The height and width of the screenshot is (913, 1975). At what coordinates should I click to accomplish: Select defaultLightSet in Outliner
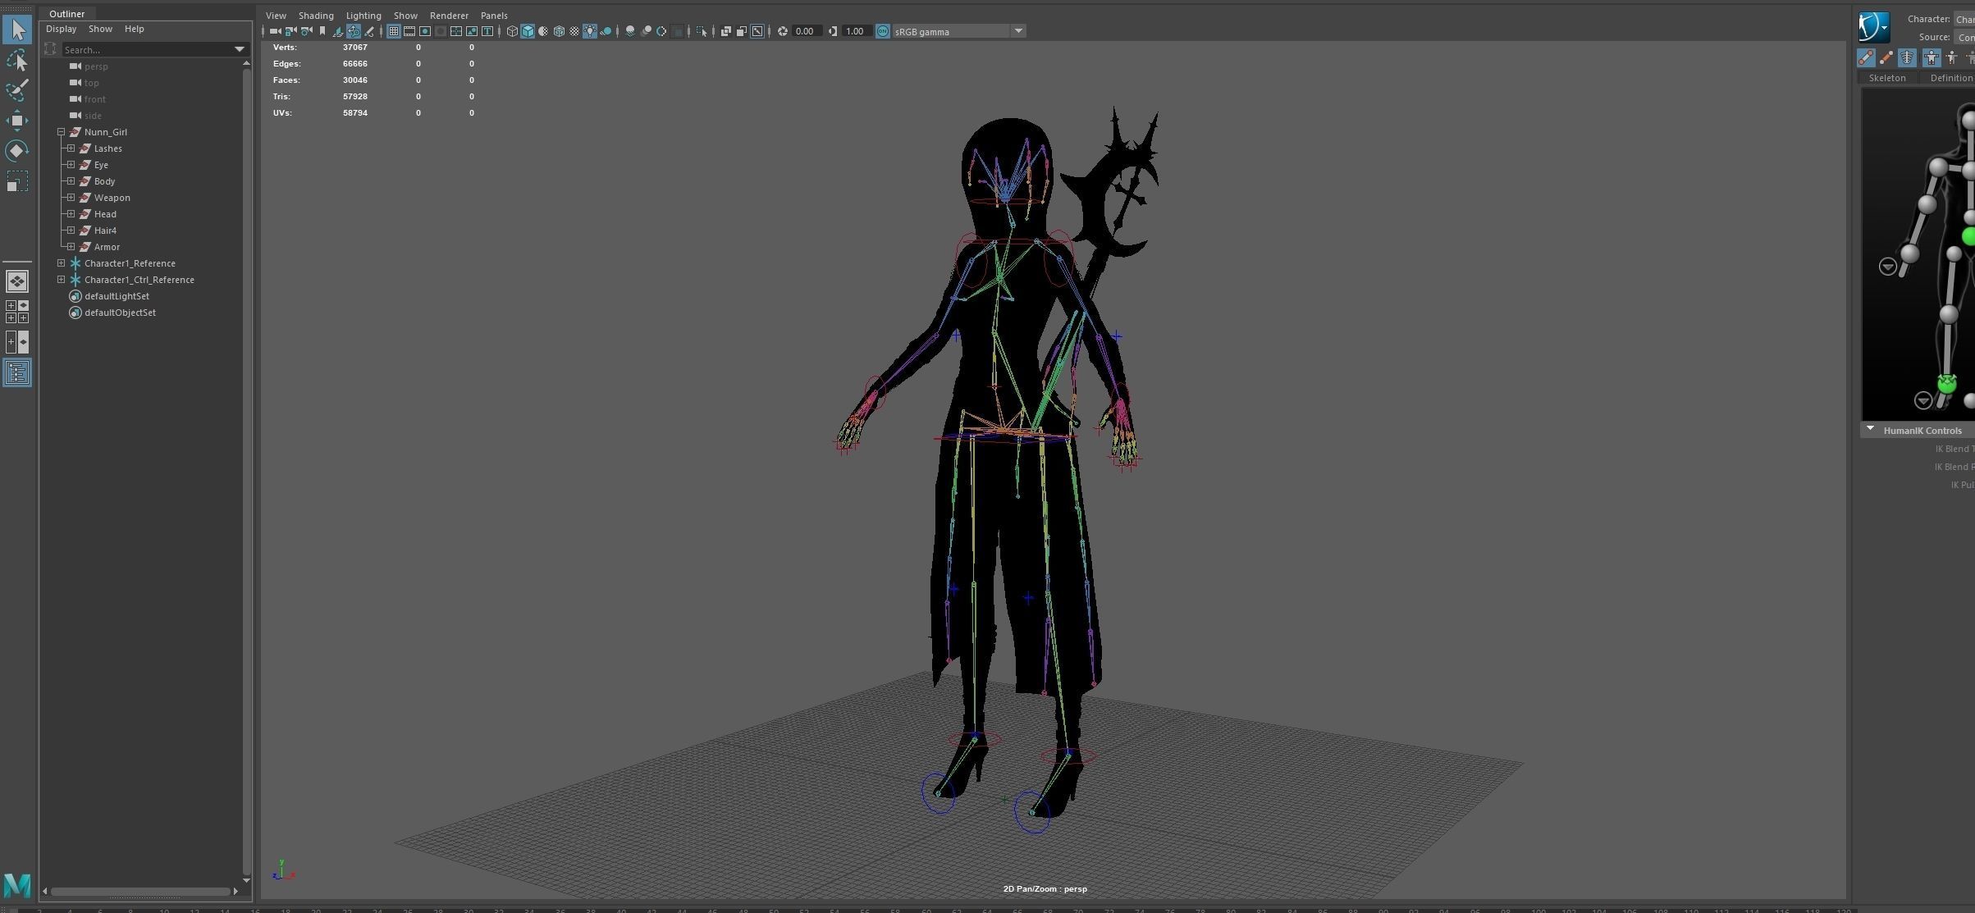tap(117, 296)
